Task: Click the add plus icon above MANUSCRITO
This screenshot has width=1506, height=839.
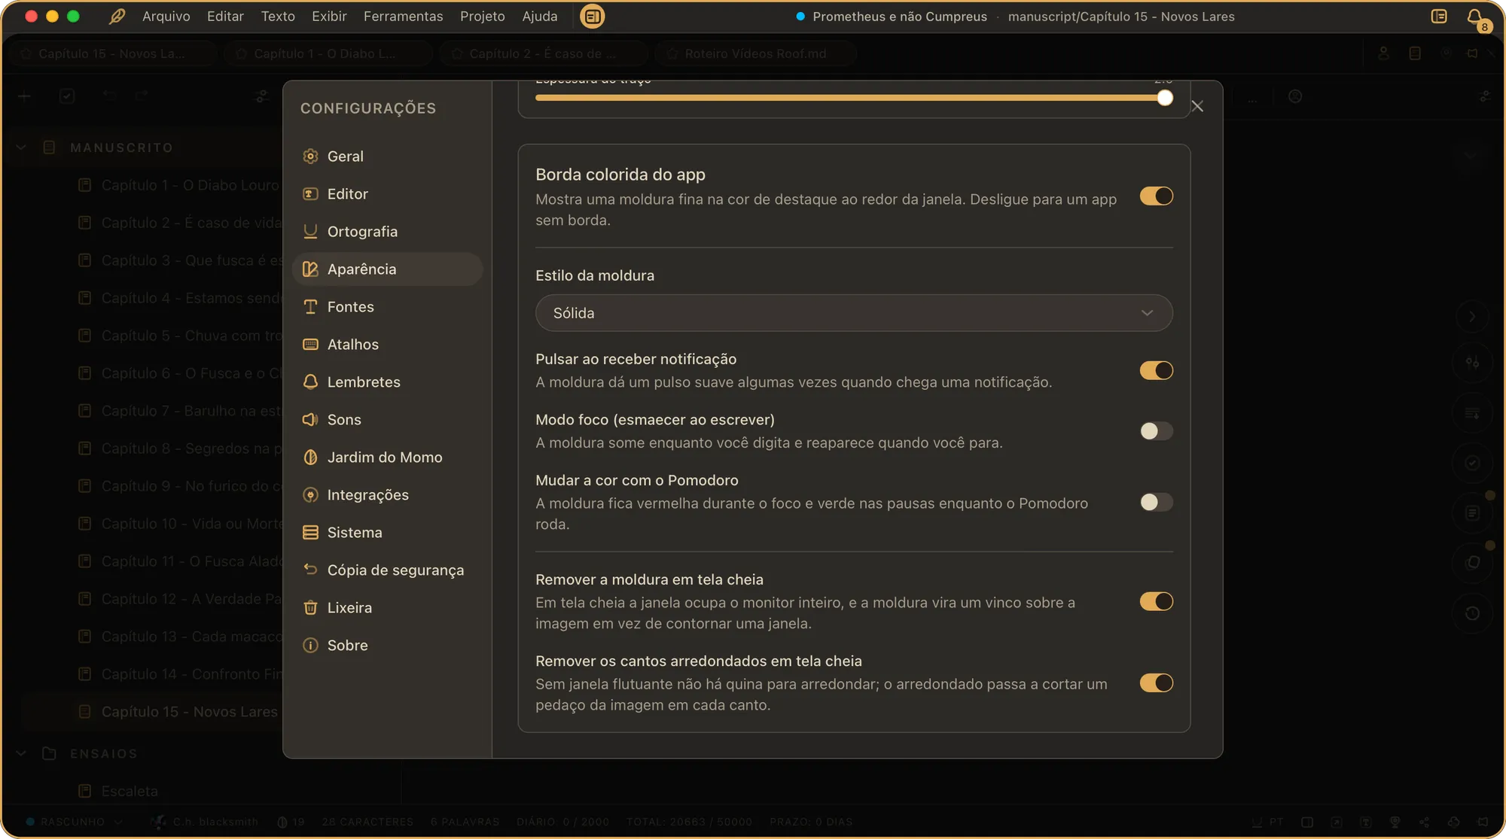Action: pyautogui.click(x=24, y=96)
